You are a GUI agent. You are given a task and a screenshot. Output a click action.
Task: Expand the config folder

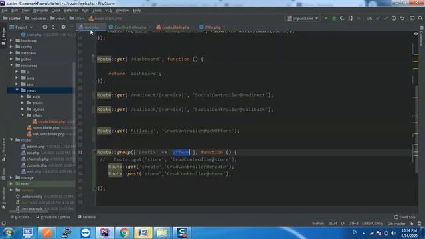click(x=11, y=47)
